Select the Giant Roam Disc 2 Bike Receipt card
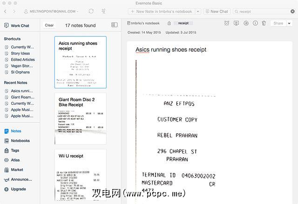298x204 pixels. pyautogui.click(x=81, y=119)
